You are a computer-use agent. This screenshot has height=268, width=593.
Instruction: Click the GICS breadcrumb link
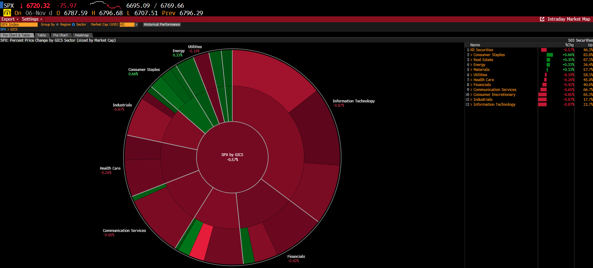(x=14, y=30)
